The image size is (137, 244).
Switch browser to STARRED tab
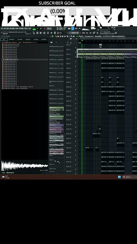coord(44,39)
